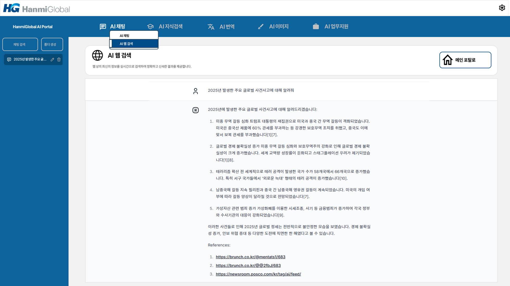This screenshot has width=510, height=286.
Task: Open the 2025년 발생한 주요 글... chat
Action: point(30,60)
